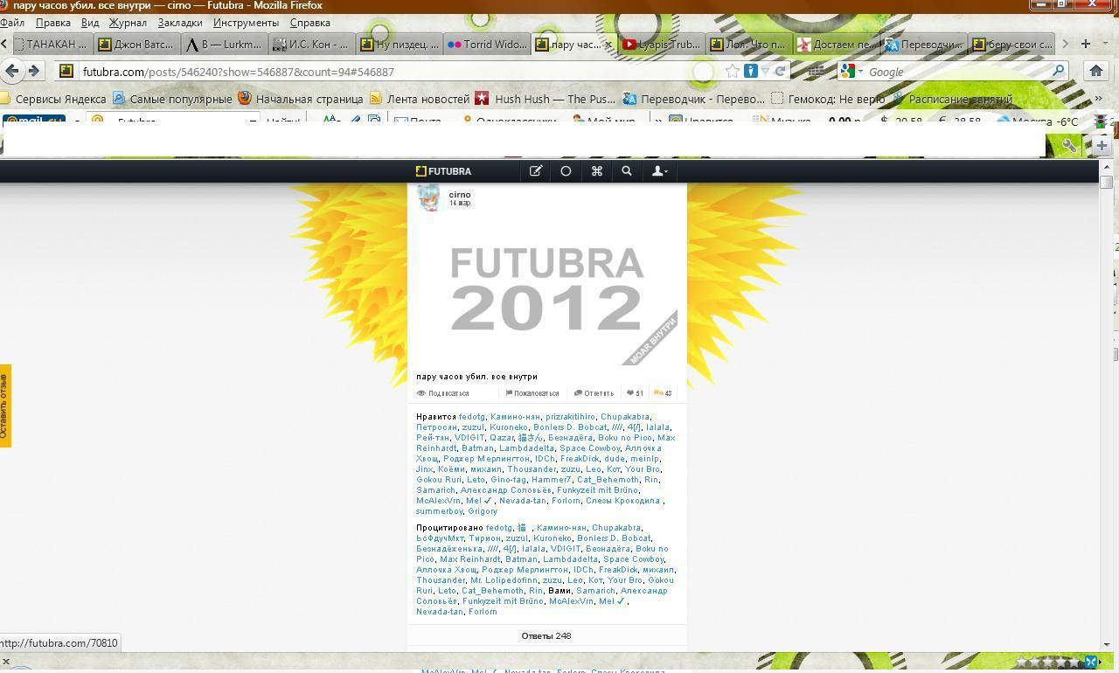Click the Futubra logo in the site bar
Image resolution: width=1119 pixels, height=673 pixels.
tap(443, 171)
